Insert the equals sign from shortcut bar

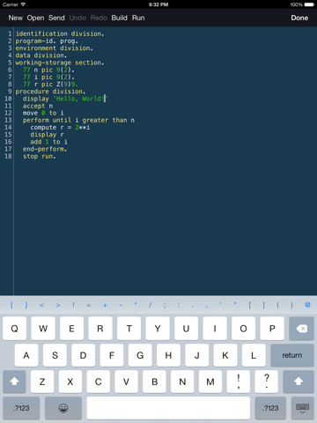[x=89, y=305]
